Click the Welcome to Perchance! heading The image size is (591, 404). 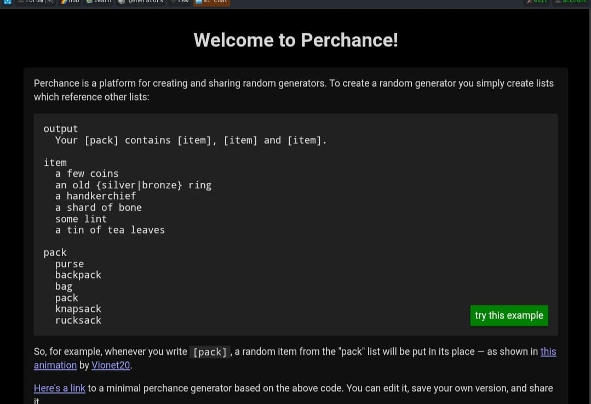296,40
